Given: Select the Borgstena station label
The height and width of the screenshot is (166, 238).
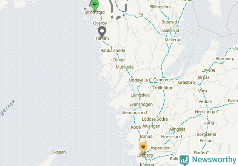Looking at the screenshot, I should coord(206,134).
